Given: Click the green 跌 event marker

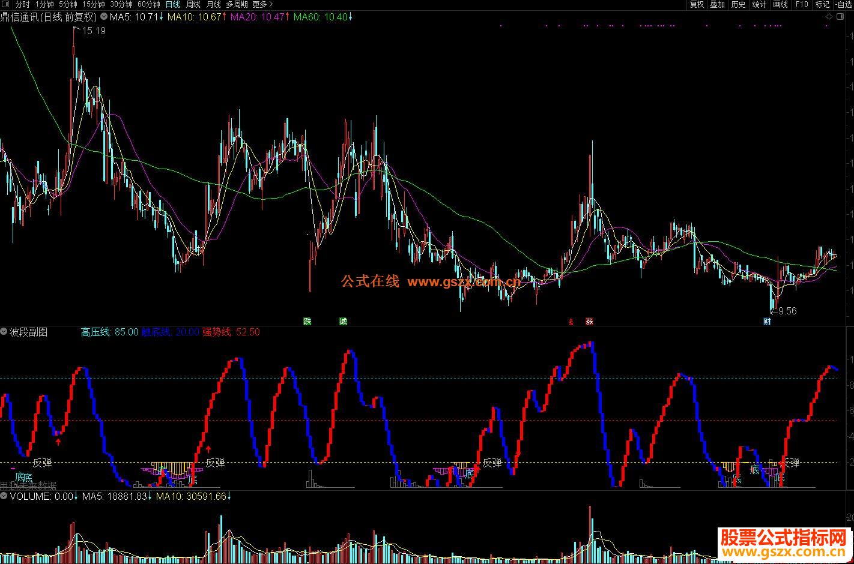Looking at the screenshot, I should (308, 321).
